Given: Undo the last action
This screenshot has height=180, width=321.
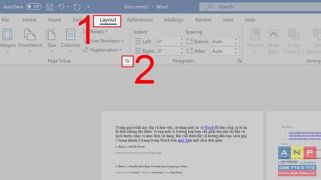Looking at the screenshot, I should (61, 7).
